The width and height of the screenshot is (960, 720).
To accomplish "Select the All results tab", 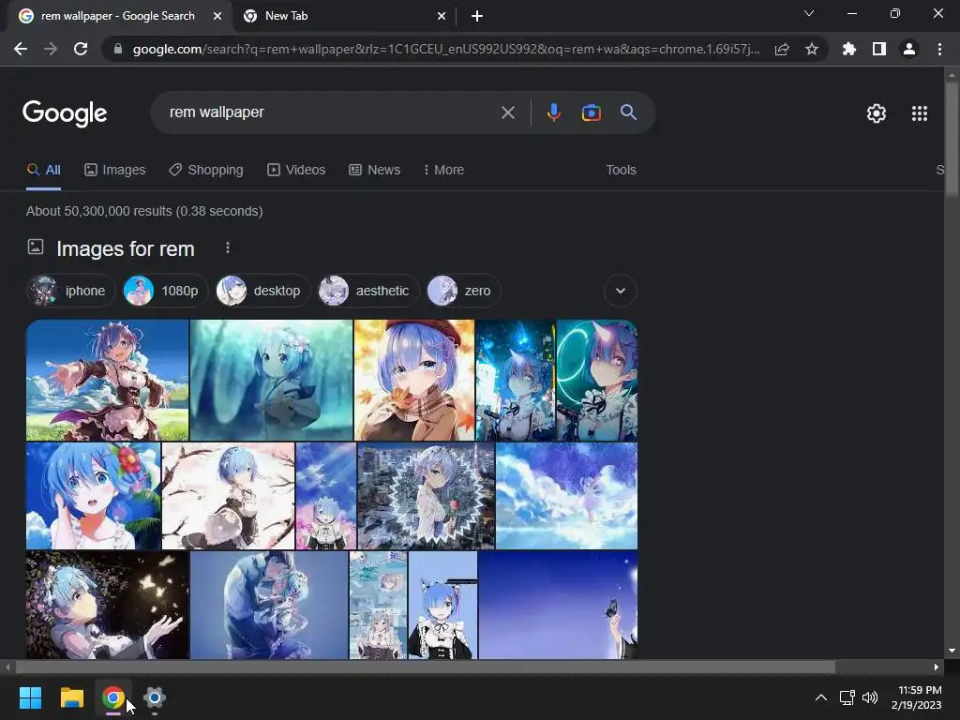I will [43, 171].
